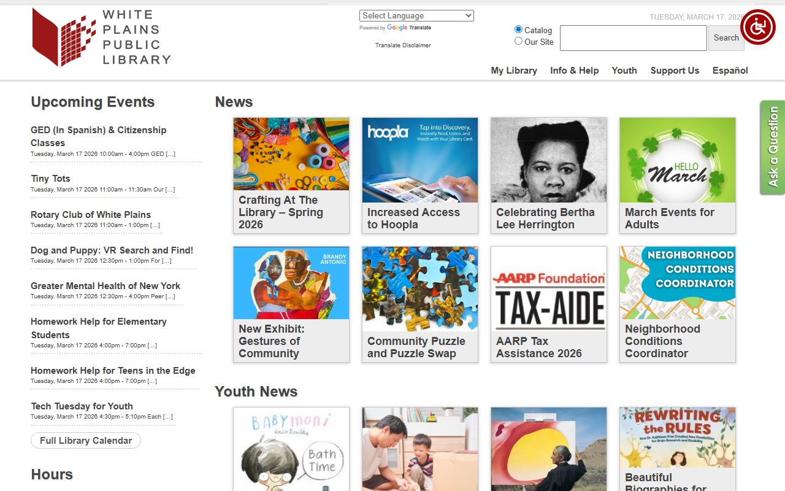785x491 pixels.
Task: Click into the catalog search text field
Action: coord(633,38)
